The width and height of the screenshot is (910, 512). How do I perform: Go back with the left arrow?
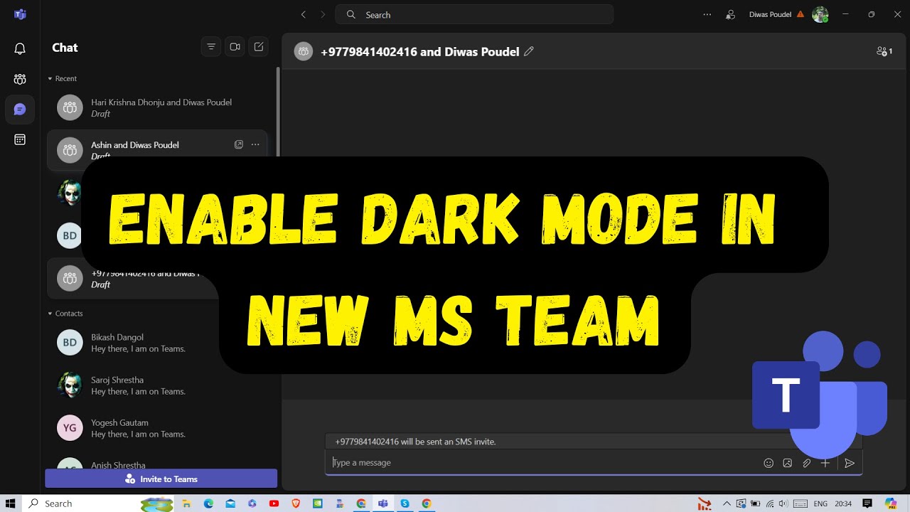coord(304,14)
